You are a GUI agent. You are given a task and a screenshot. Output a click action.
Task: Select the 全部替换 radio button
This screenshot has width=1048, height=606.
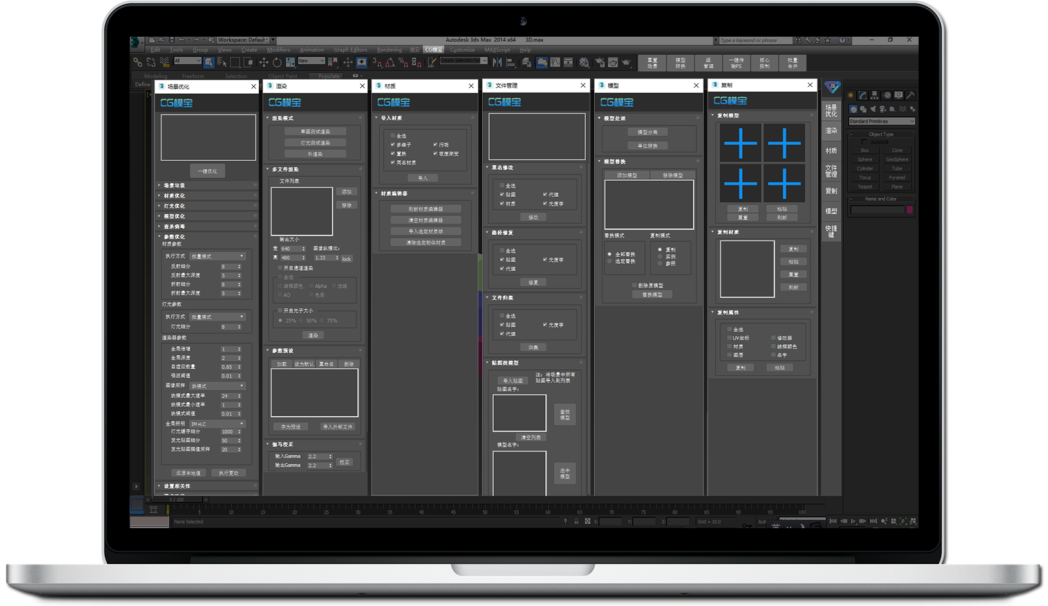pos(610,254)
